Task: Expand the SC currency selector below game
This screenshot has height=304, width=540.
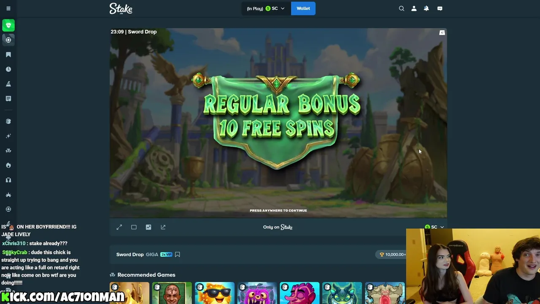Action: (435, 227)
